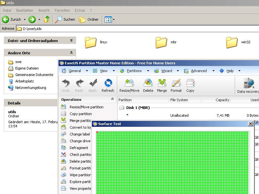Choose Convert to logical in the Operations list
259x194 pixels.
76,127
